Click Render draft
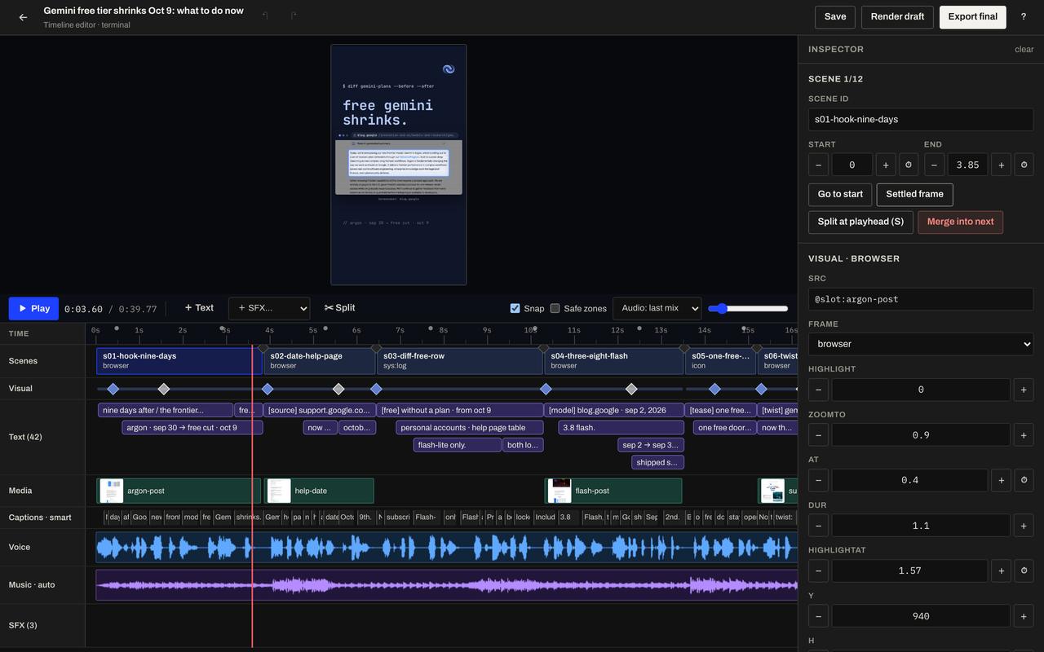 [x=897, y=17]
